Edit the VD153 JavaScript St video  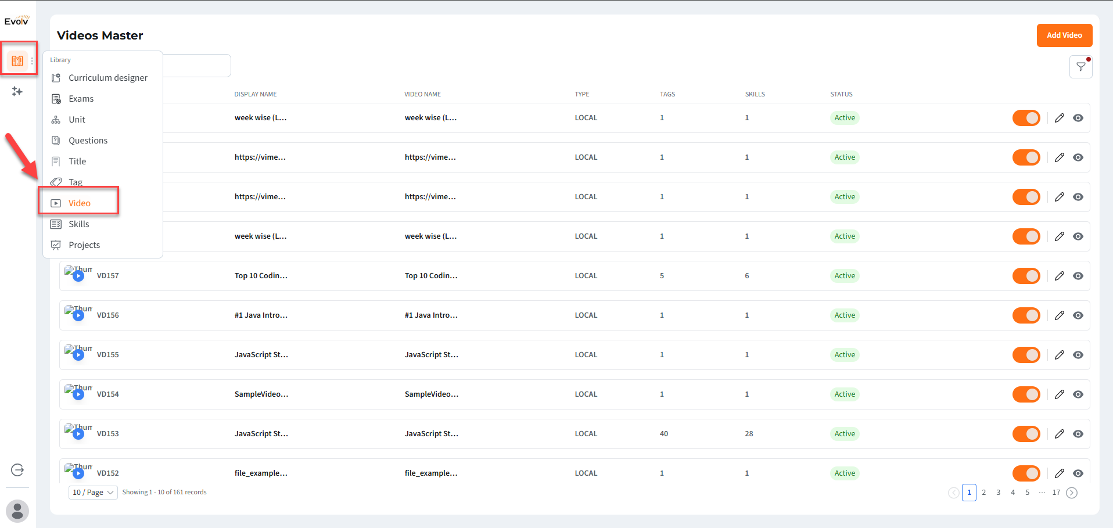[1060, 434]
